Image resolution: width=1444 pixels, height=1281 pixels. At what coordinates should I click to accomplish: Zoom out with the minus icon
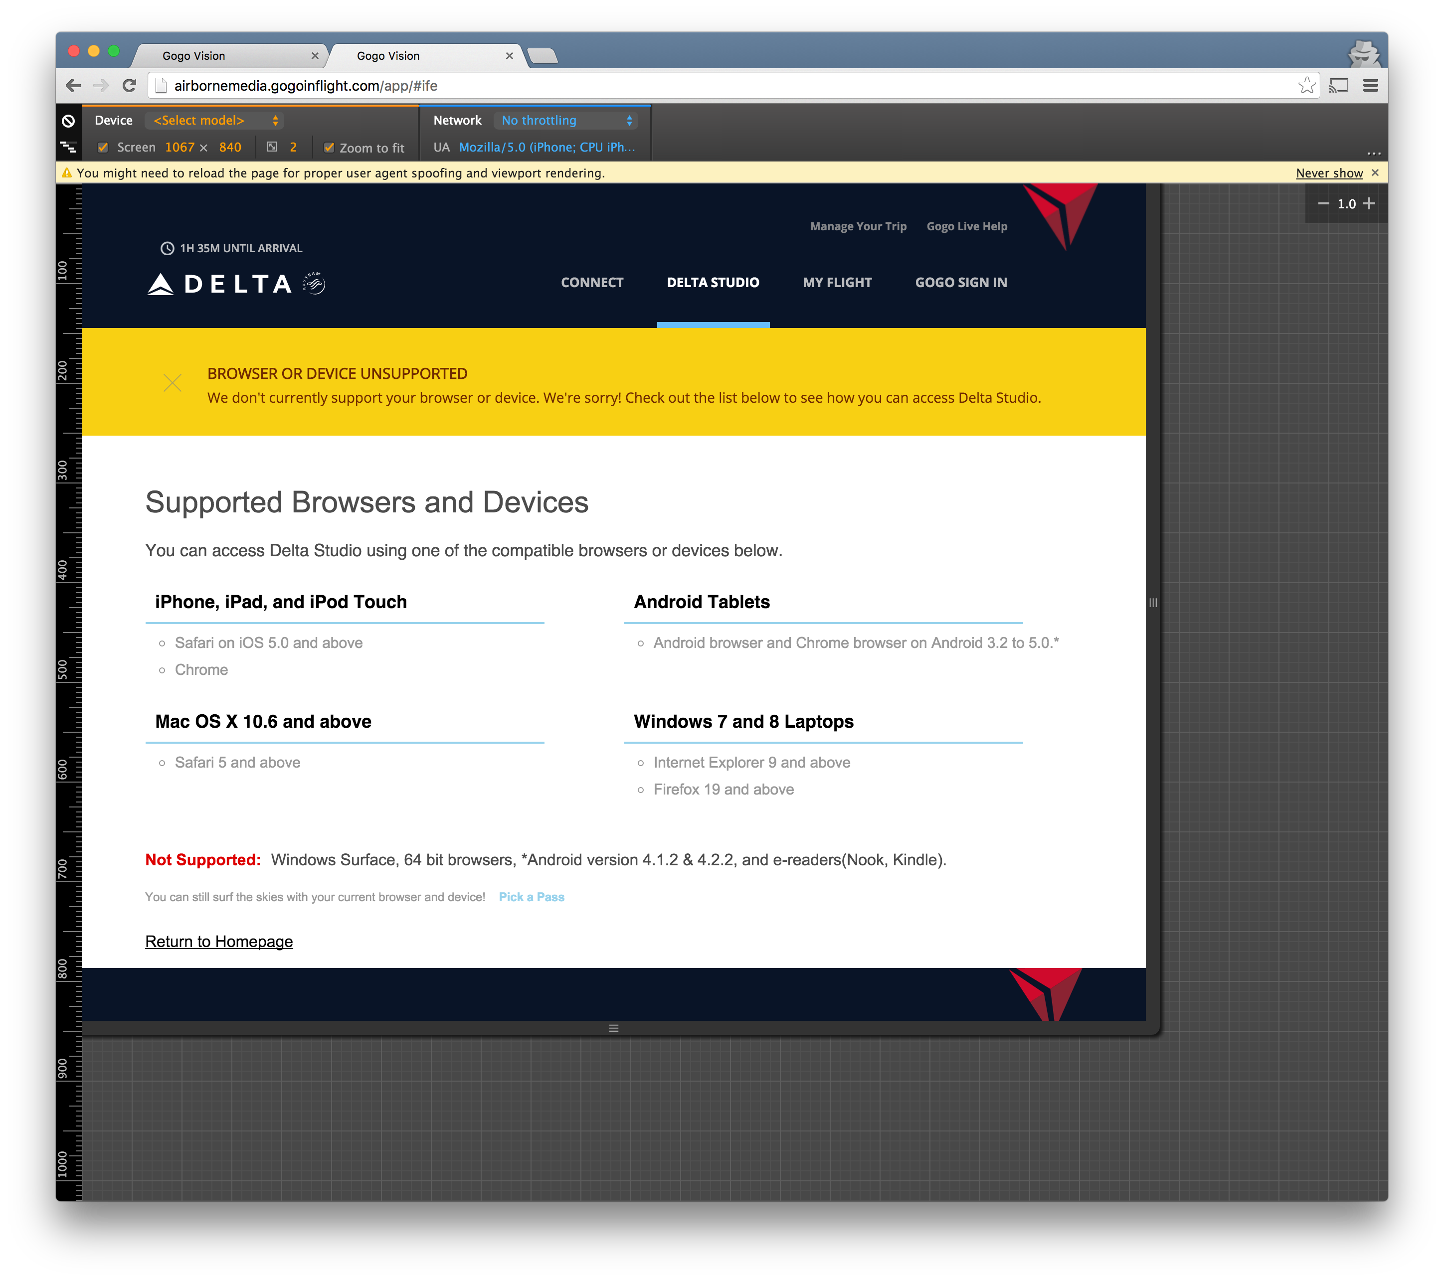(x=1323, y=203)
